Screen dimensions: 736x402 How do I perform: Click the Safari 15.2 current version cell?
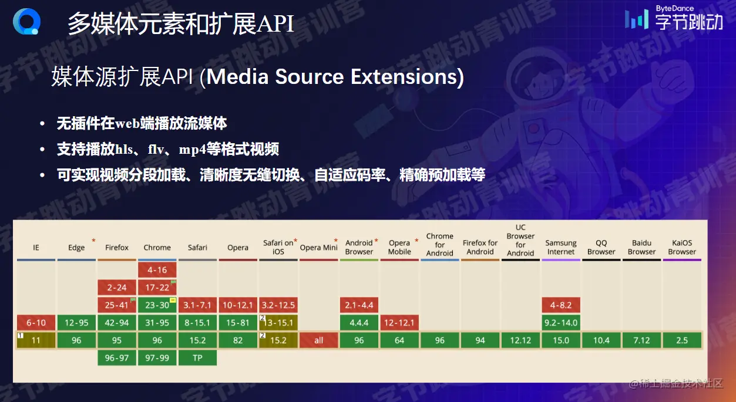pyautogui.click(x=197, y=340)
